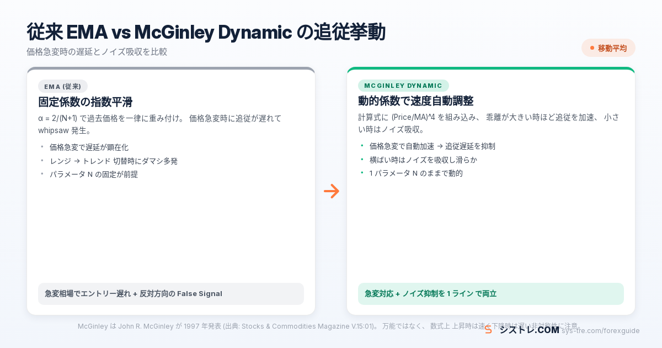The image size is (662, 348).
Task: Click the システレ.COM brand text
Action: pyautogui.click(x=529, y=330)
